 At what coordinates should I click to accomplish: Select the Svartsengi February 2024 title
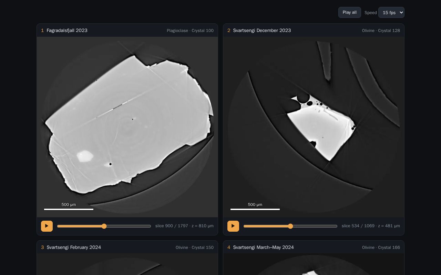tap(74, 247)
